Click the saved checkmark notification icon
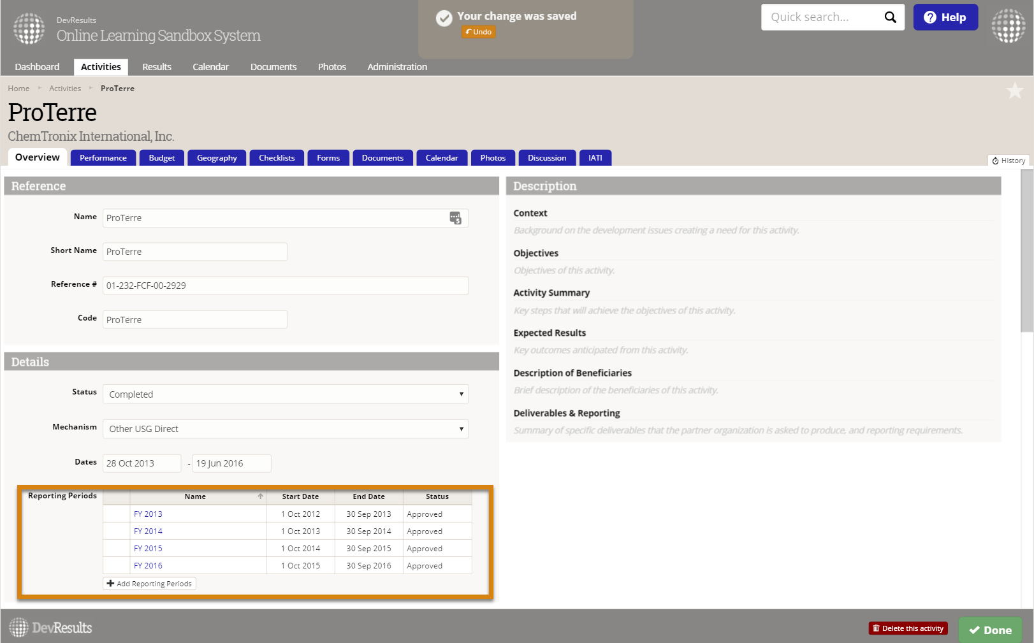The width and height of the screenshot is (1034, 643). [x=444, y=18]
